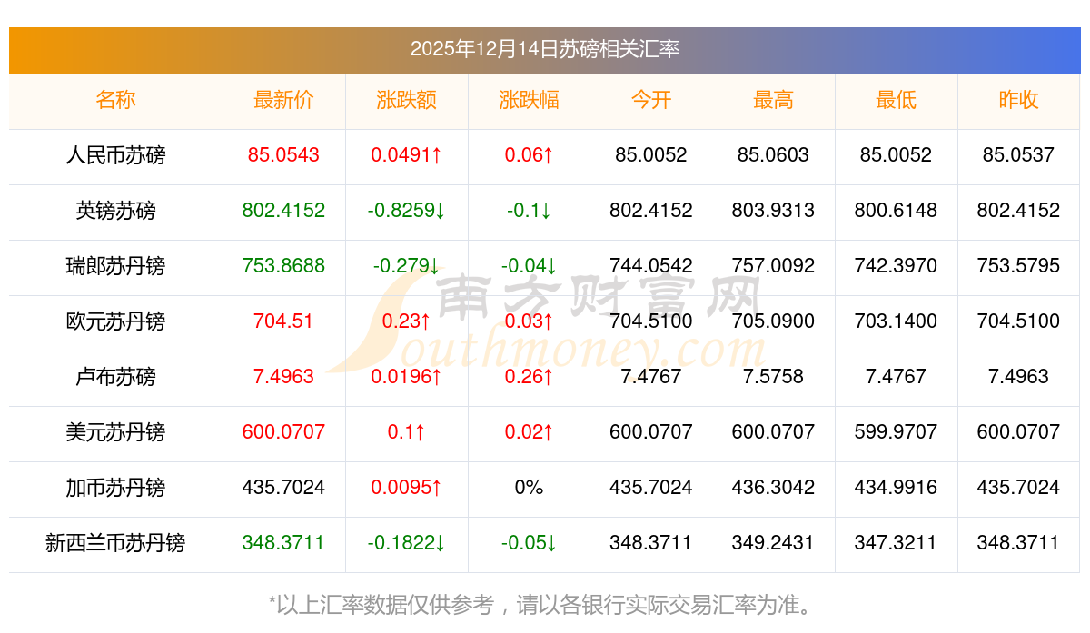
Task: Click the change amount 0.0491↑
Action: 406,155
